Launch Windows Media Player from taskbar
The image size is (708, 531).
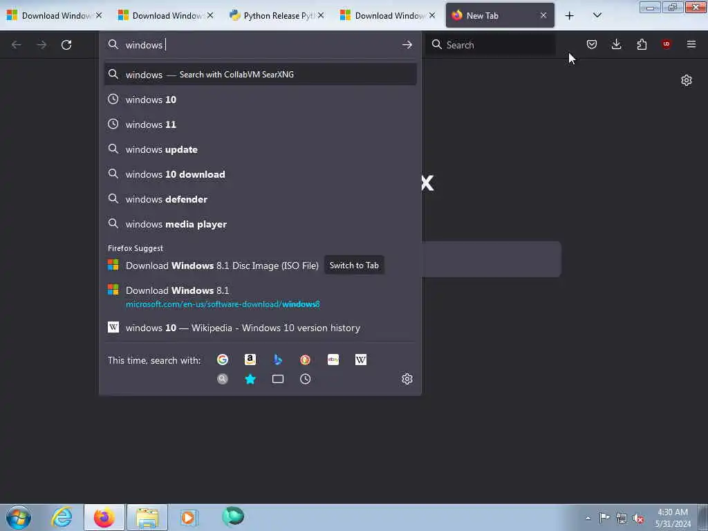(189, 517)
